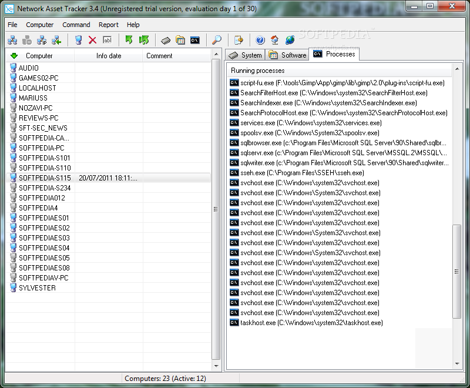Switch to the Software tab
Screen dimensions: 470x388
pyautogui.click(x=288, y=55)
